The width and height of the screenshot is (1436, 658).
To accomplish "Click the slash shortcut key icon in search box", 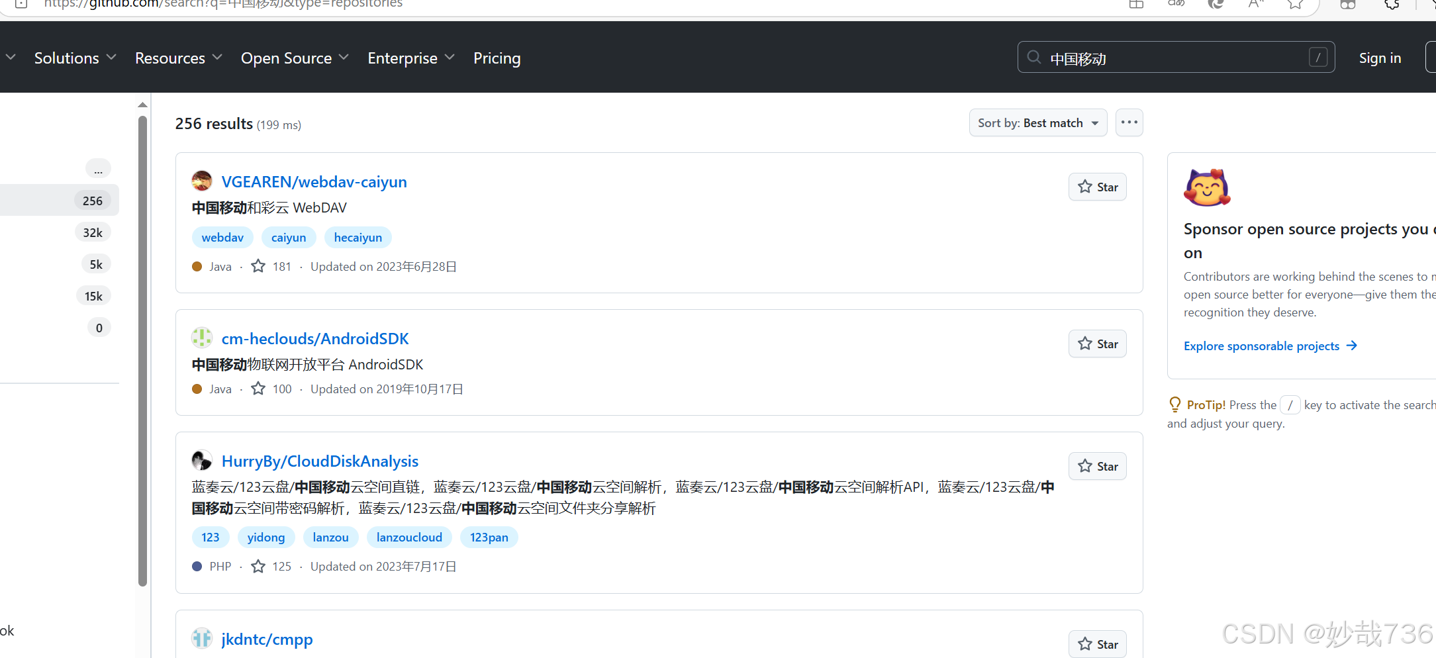I will 1318,58.
